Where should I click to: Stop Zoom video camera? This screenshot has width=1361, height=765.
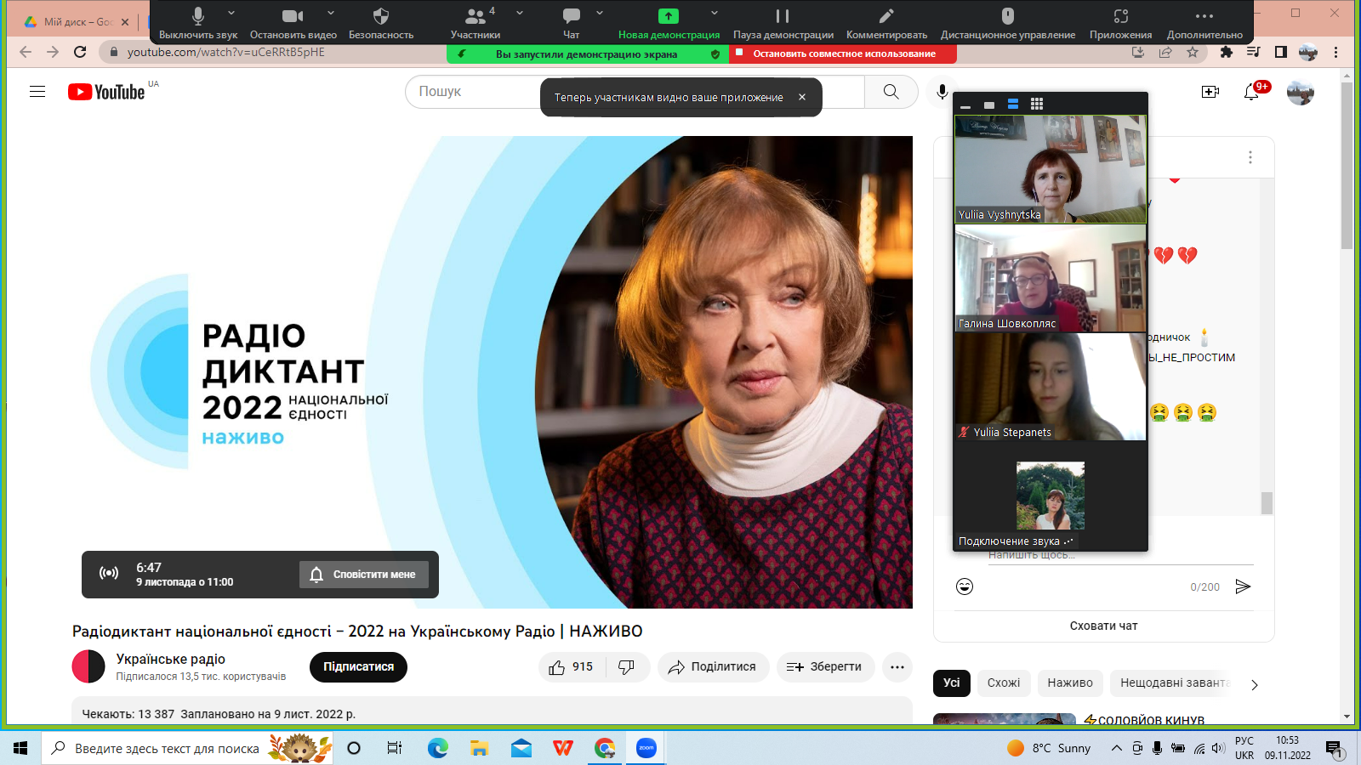tap(292, 16)
